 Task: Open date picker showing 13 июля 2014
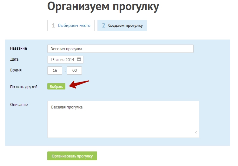point(62,59)
